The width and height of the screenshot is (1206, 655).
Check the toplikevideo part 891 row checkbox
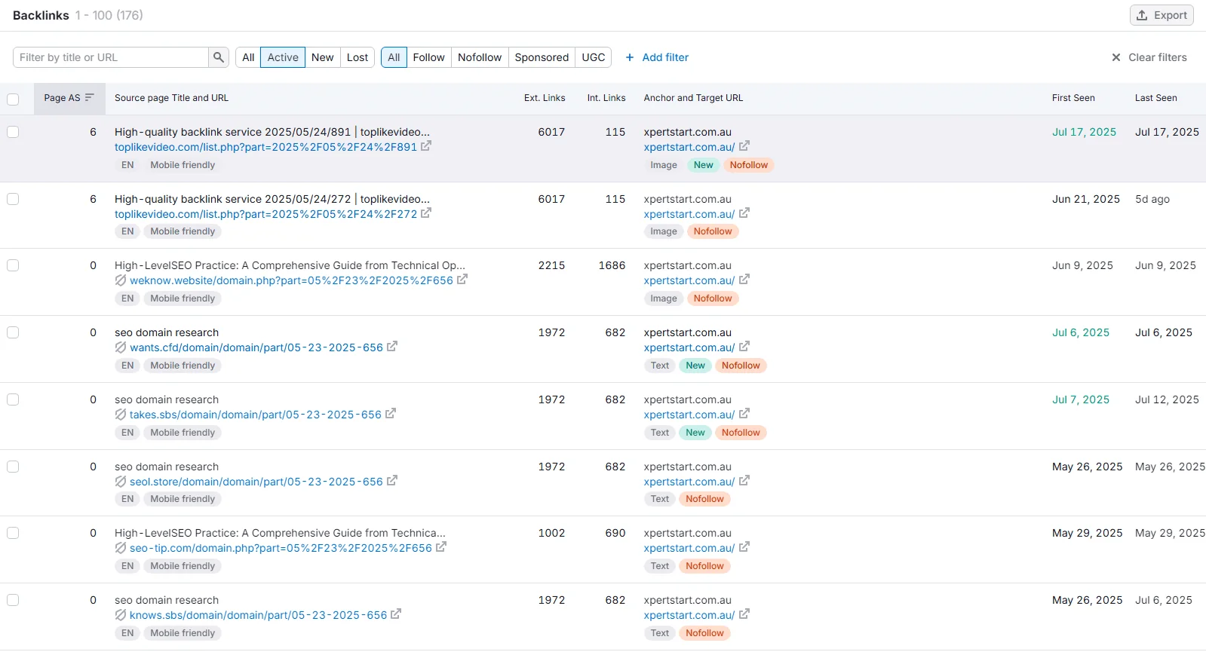coord(13,132)
